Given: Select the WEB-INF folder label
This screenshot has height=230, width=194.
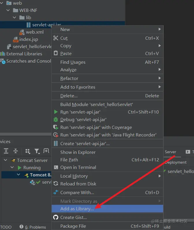Looking at the screenshot, I should coord(28,10).
